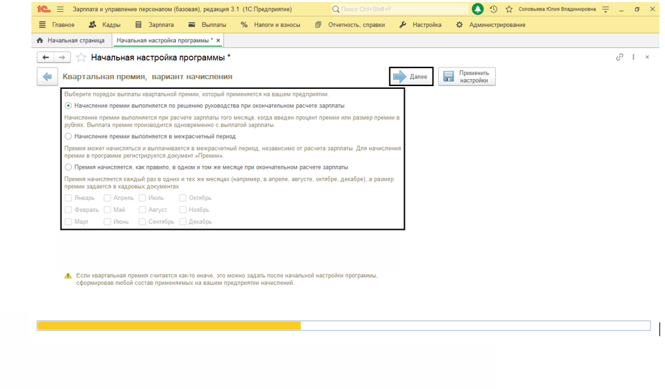Add page to favorites with star

[81, 58]
